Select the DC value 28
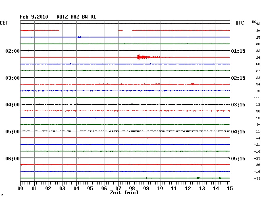This screenshot has height=199, width=262. tap(258, 78)
